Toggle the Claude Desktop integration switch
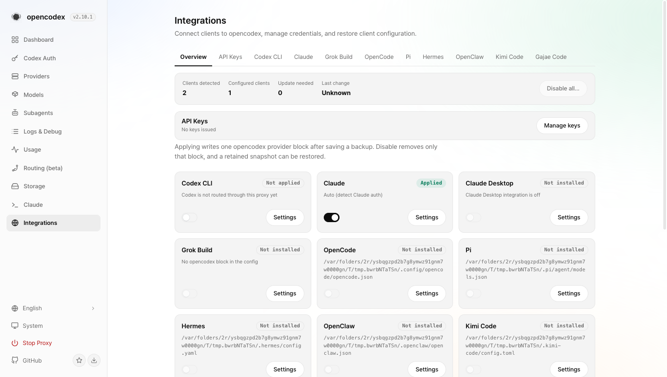Screen dimensions: 667x377 (473, 217)
